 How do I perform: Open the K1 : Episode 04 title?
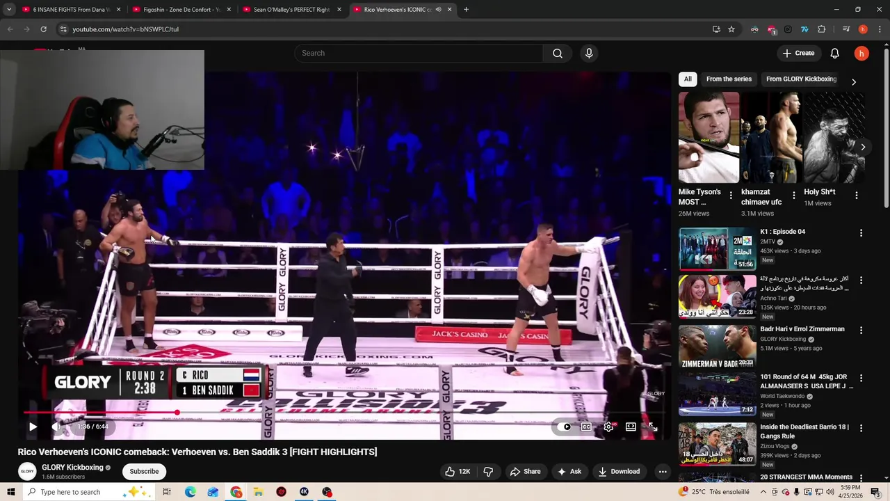(782, 232)
